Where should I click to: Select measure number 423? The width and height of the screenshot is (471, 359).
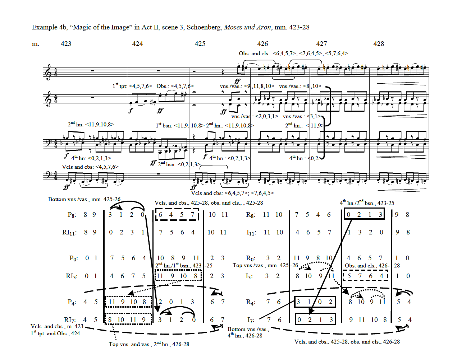click(66, 44)
